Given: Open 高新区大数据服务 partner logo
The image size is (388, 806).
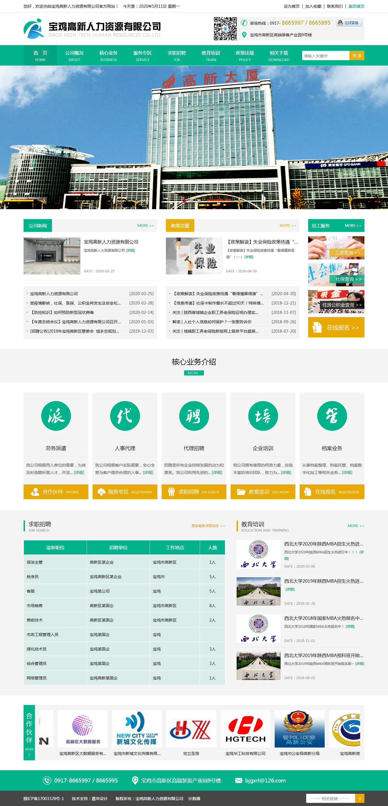Looking at the screenshot, I should (x=83, y=729).
